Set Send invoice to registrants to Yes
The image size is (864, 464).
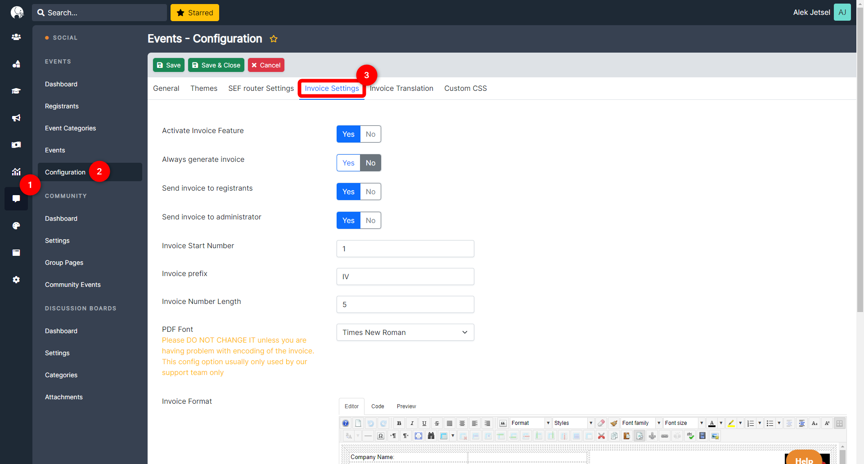click(x=348, y=192)
